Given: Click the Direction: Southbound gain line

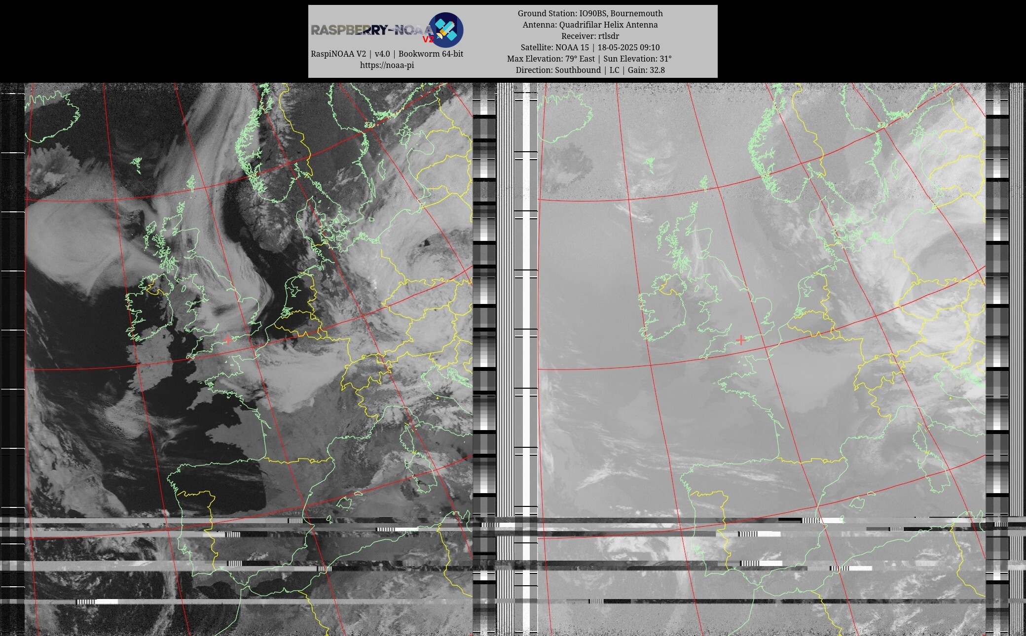Looking at the screenshot, I should pyautogui.click(x=590, y=70).
